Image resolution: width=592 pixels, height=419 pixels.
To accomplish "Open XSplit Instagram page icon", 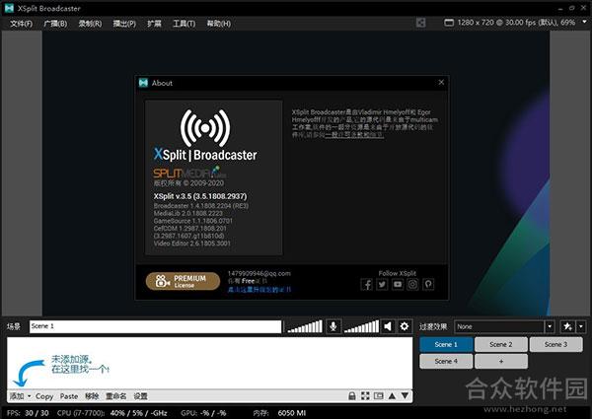I will tap(413, 284).
